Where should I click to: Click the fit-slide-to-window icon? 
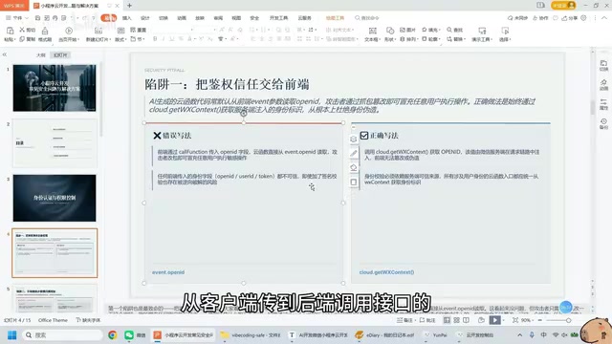(x=515, y=320)
